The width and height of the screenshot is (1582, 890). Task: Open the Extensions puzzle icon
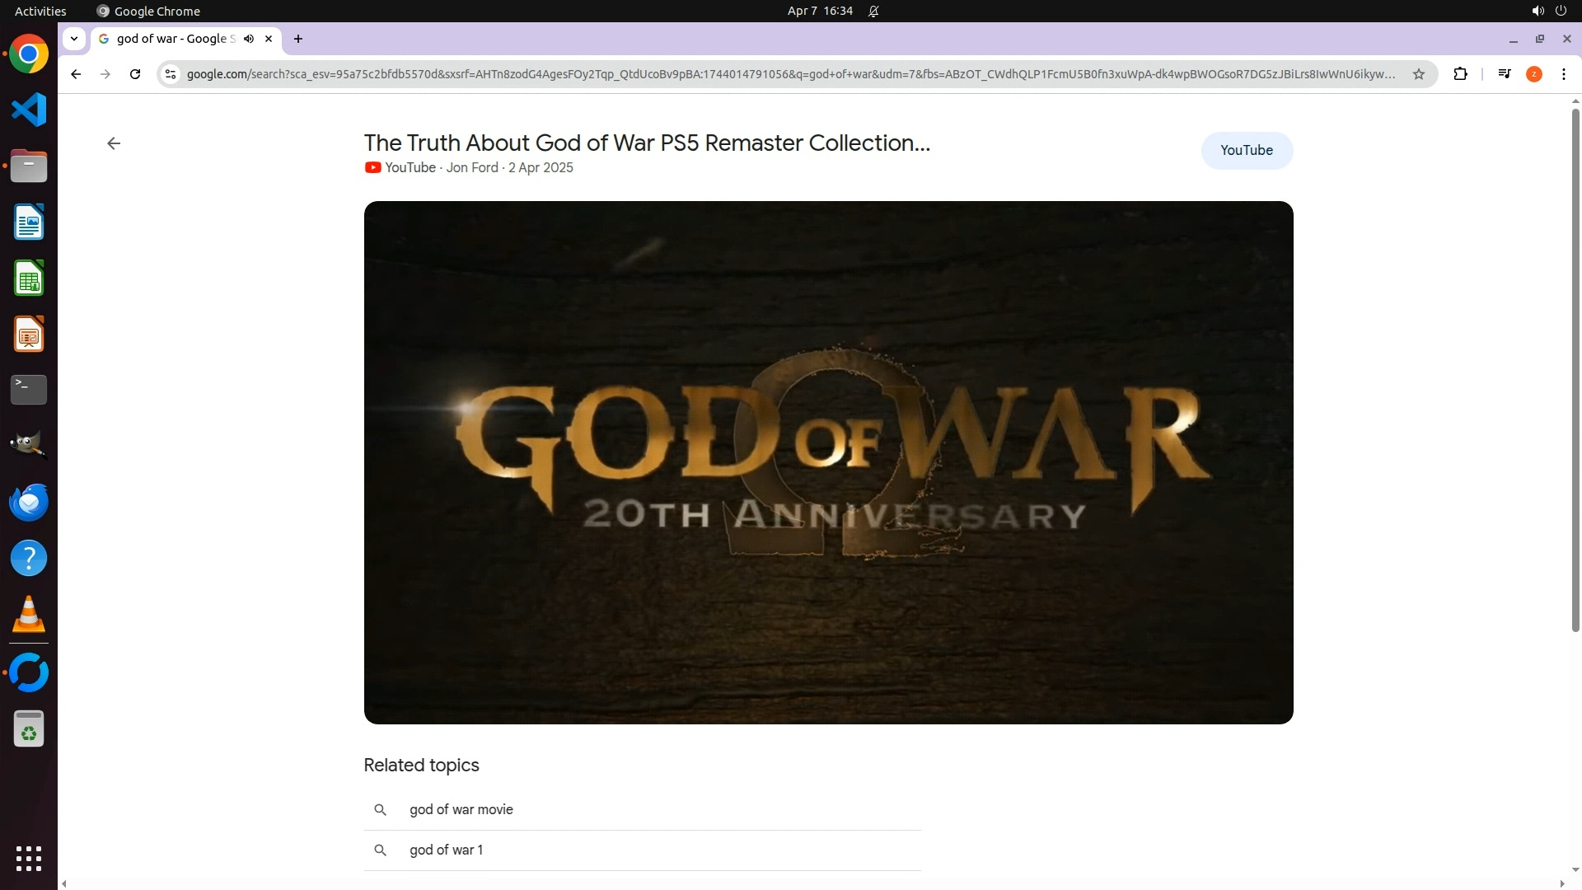1460,74
